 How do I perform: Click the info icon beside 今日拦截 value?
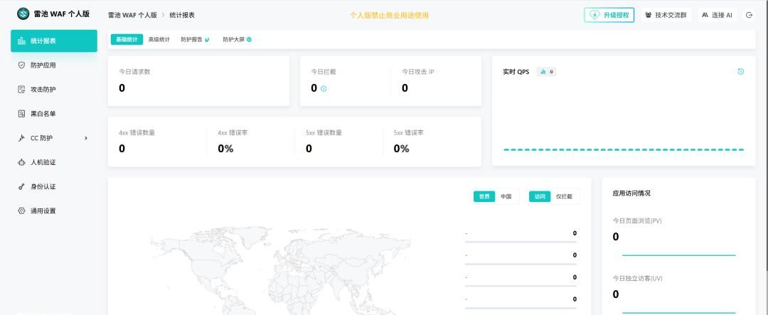pos(324,89)
